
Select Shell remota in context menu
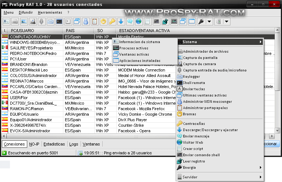click(220, 83)
